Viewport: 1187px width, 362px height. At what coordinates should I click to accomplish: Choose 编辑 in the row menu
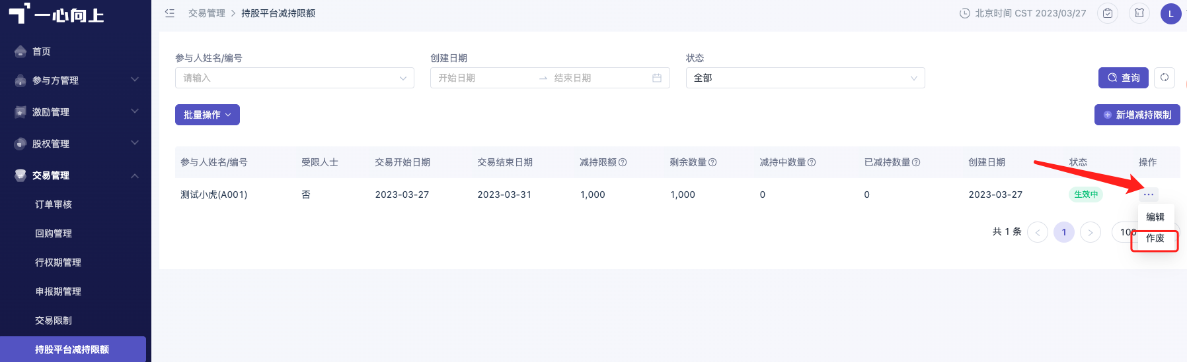tap(1155, 217)
